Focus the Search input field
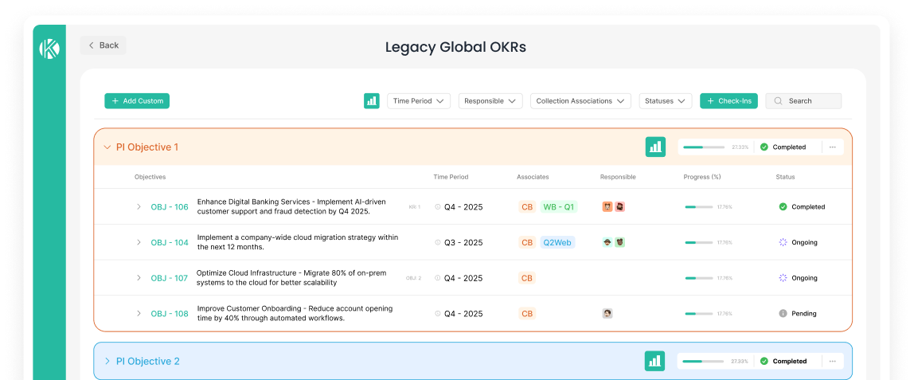Viewport: 914px width, 380px height. tap(803, 101)
